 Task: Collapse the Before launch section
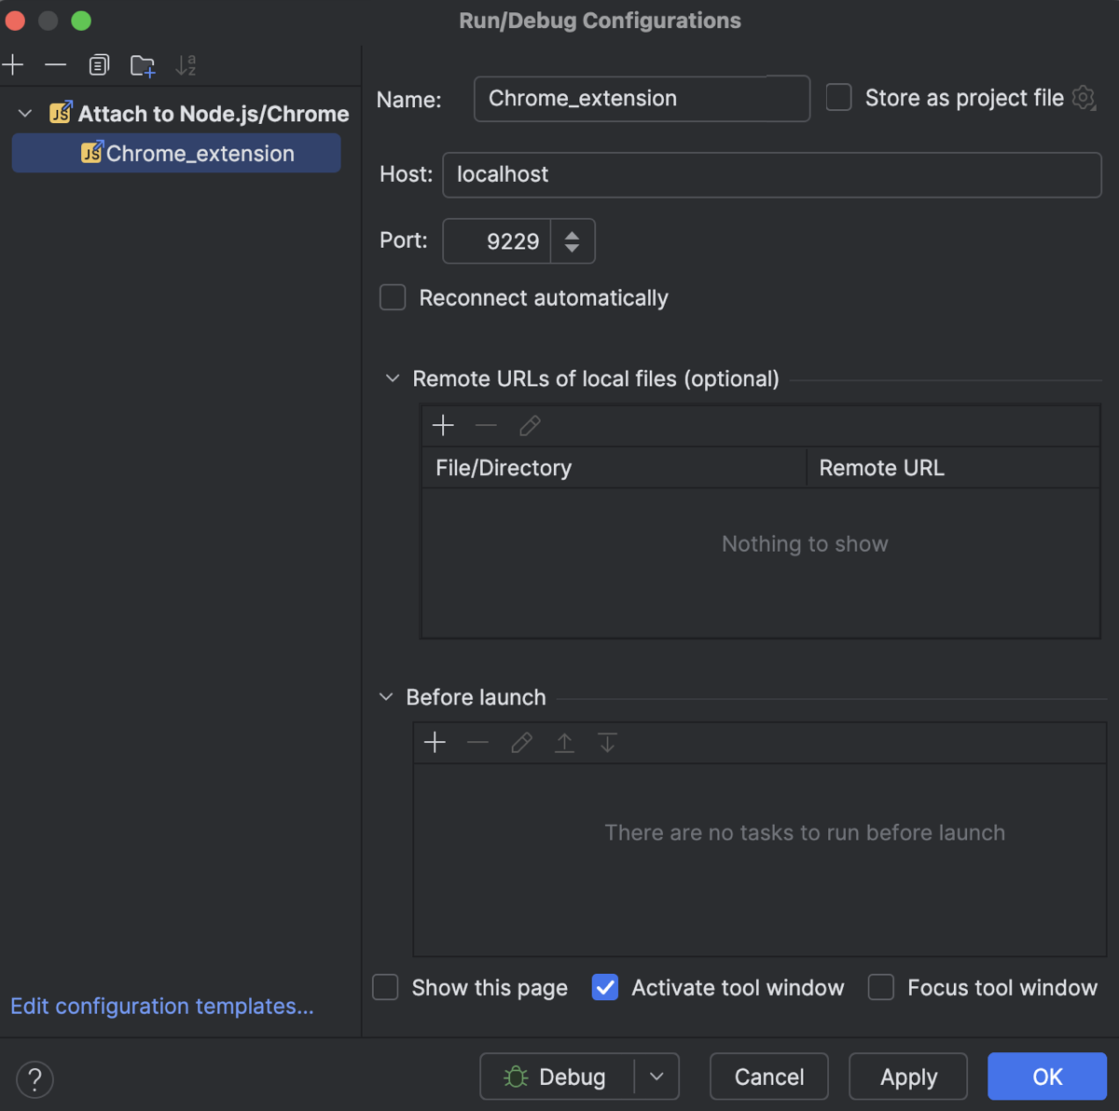click(x=385, y=696)
